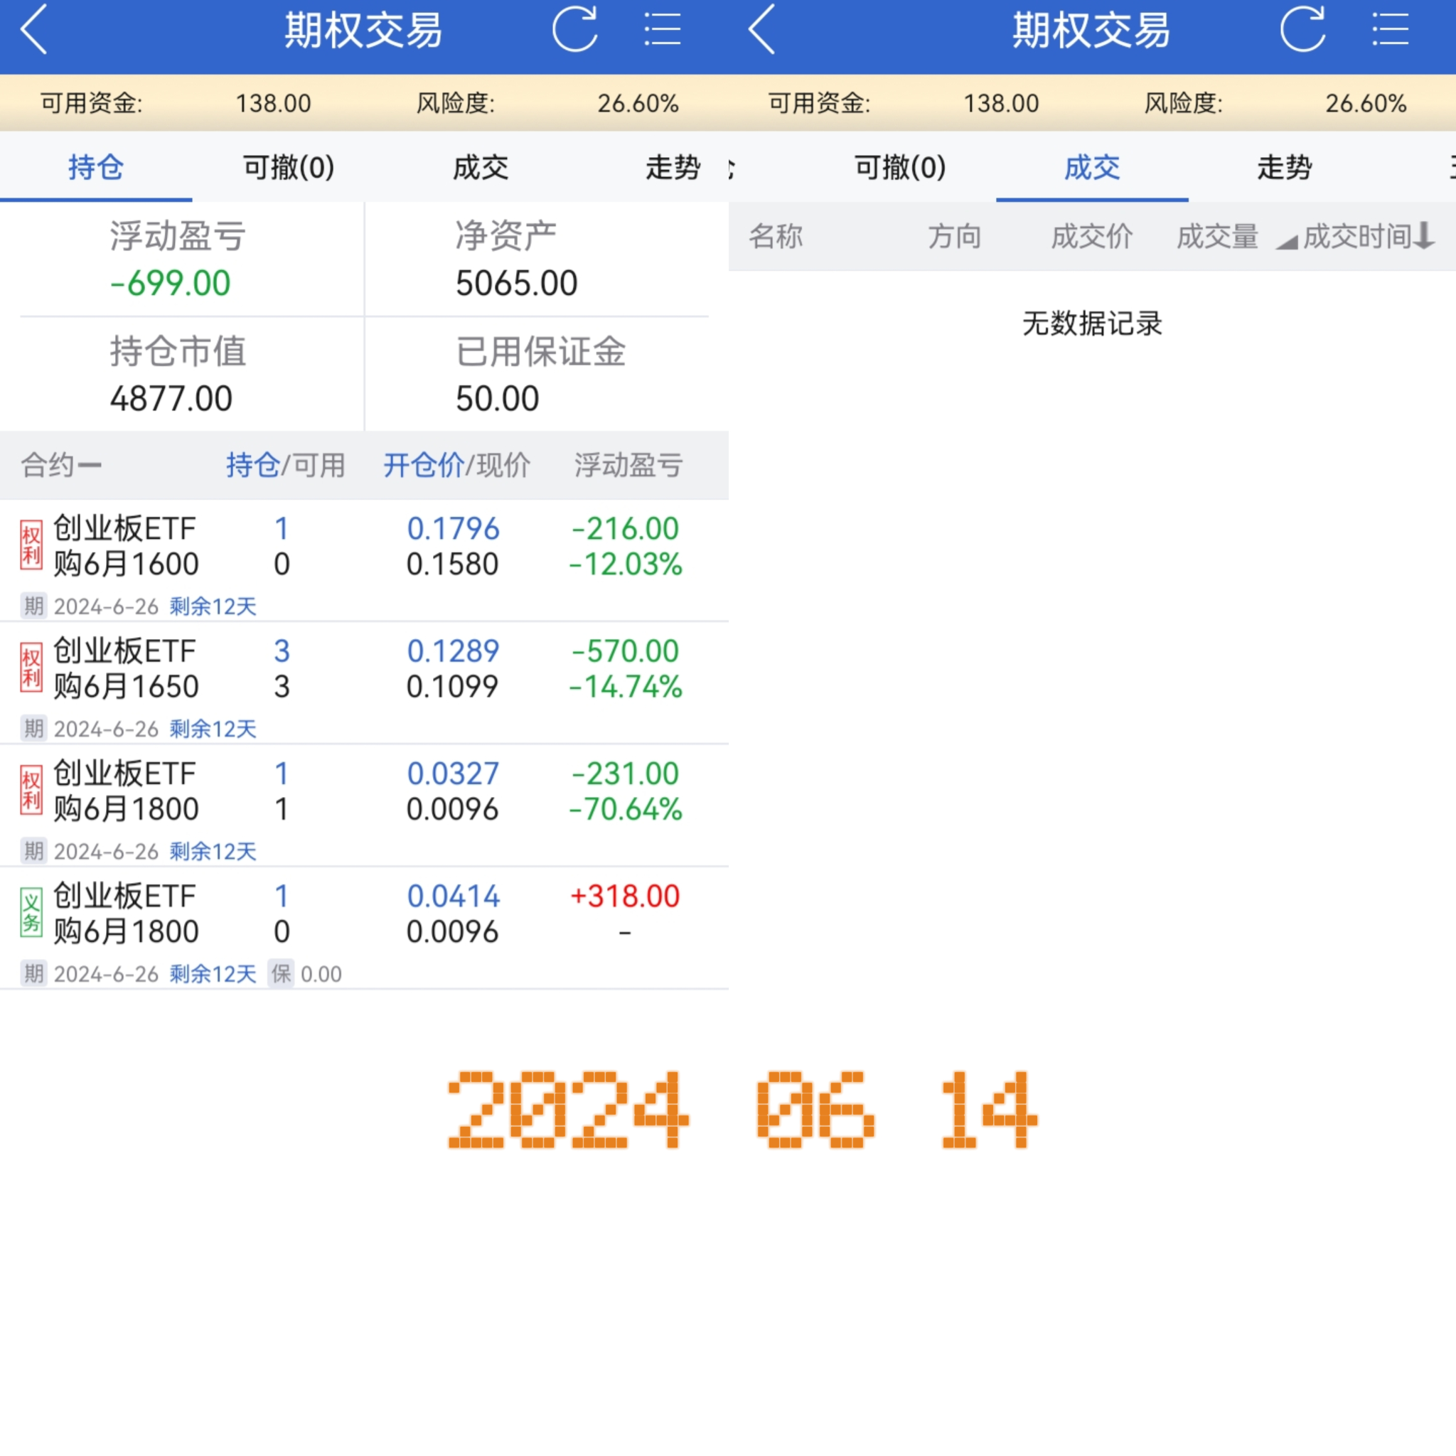Open the list menu icon on right panel
This screenshot has width=1456, height=1456.
tap(1390, 30)
